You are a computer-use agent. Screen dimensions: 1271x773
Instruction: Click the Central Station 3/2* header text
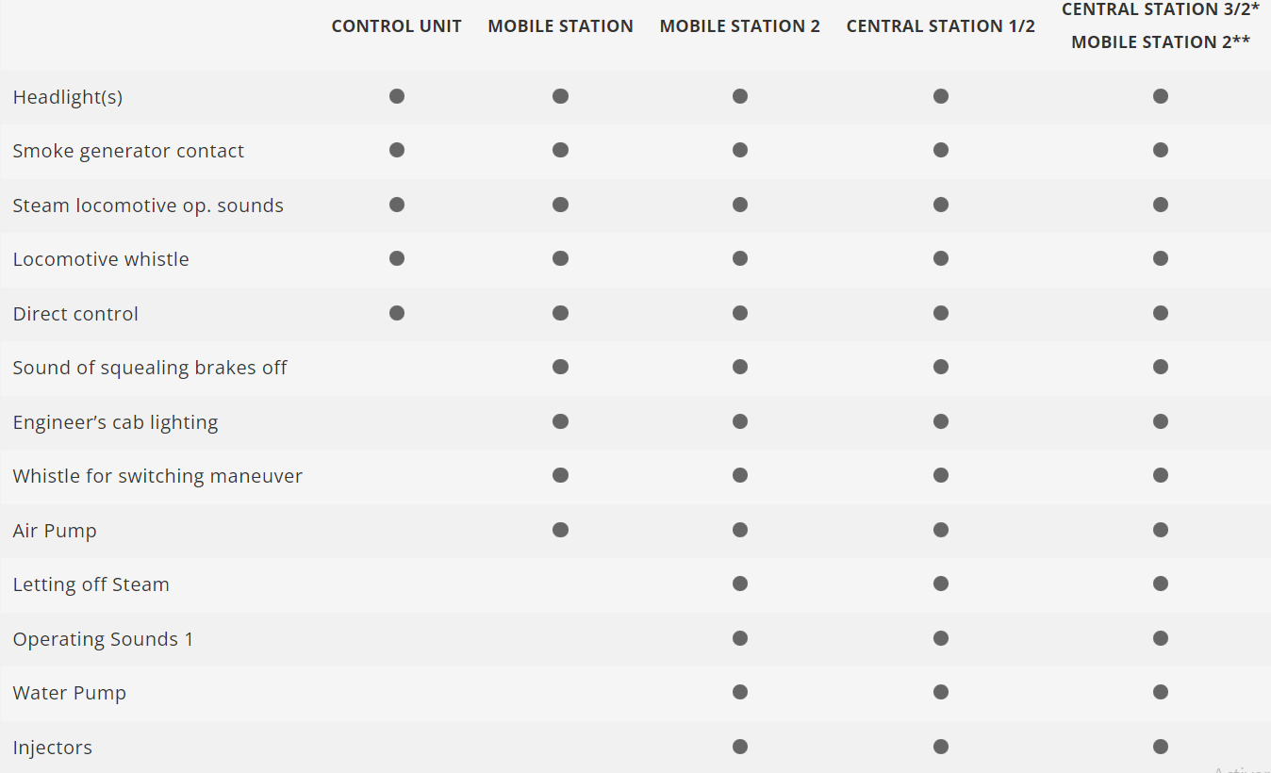(x=1161, y=9)
